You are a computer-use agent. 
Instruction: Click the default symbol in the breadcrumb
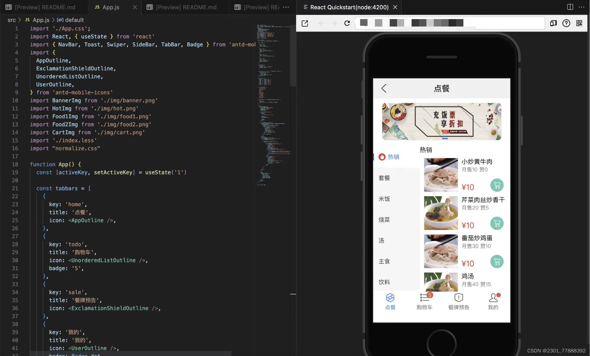pyautogui.click(x=74, y=20)
